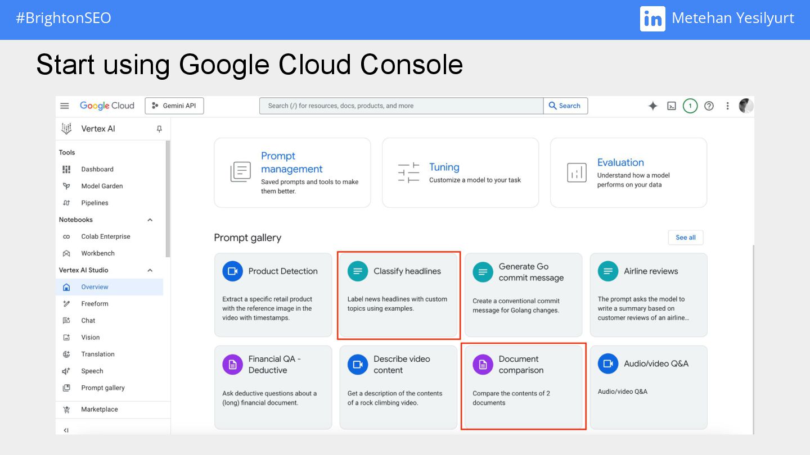Collapse the sidebar with the bottom arrow

click(66, 430)
